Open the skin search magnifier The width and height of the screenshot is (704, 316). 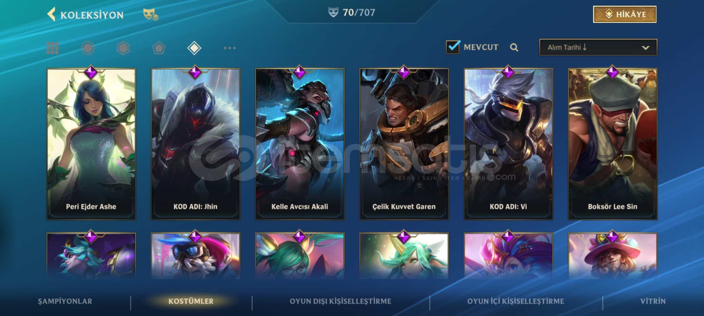click(x=514, y=47)
